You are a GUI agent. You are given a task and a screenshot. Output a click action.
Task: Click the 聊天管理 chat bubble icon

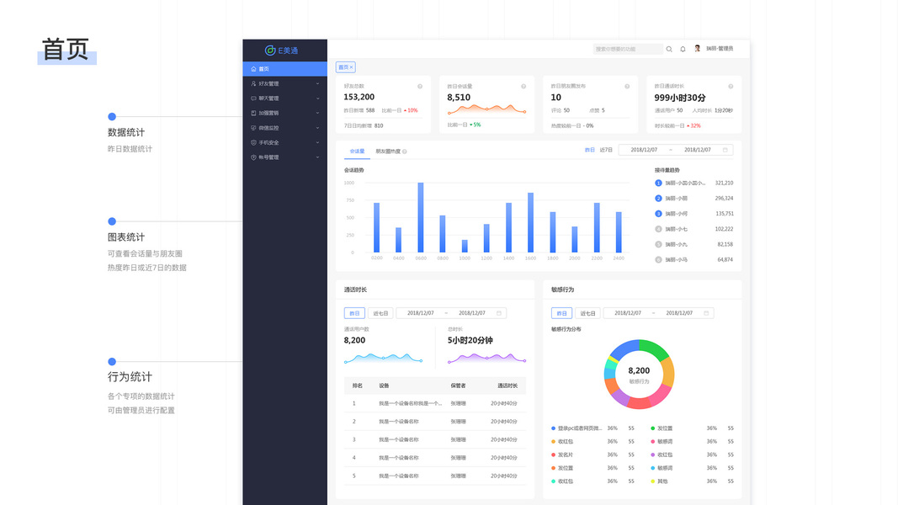(253, 98)
